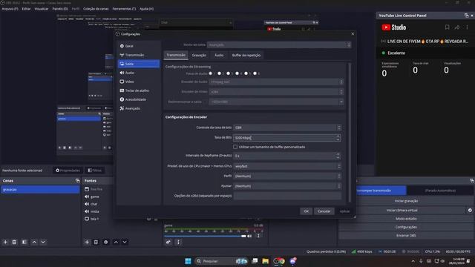
Task: Open mixer toolbar three-dot menu
Action: click(x=178, y=243)
